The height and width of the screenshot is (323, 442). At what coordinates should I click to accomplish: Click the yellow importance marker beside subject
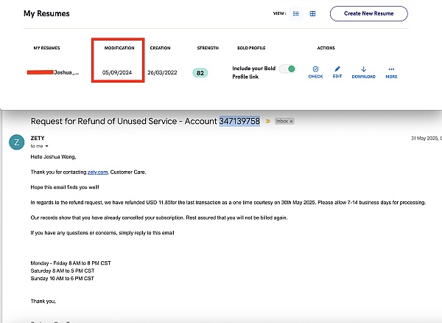point(268,121)
